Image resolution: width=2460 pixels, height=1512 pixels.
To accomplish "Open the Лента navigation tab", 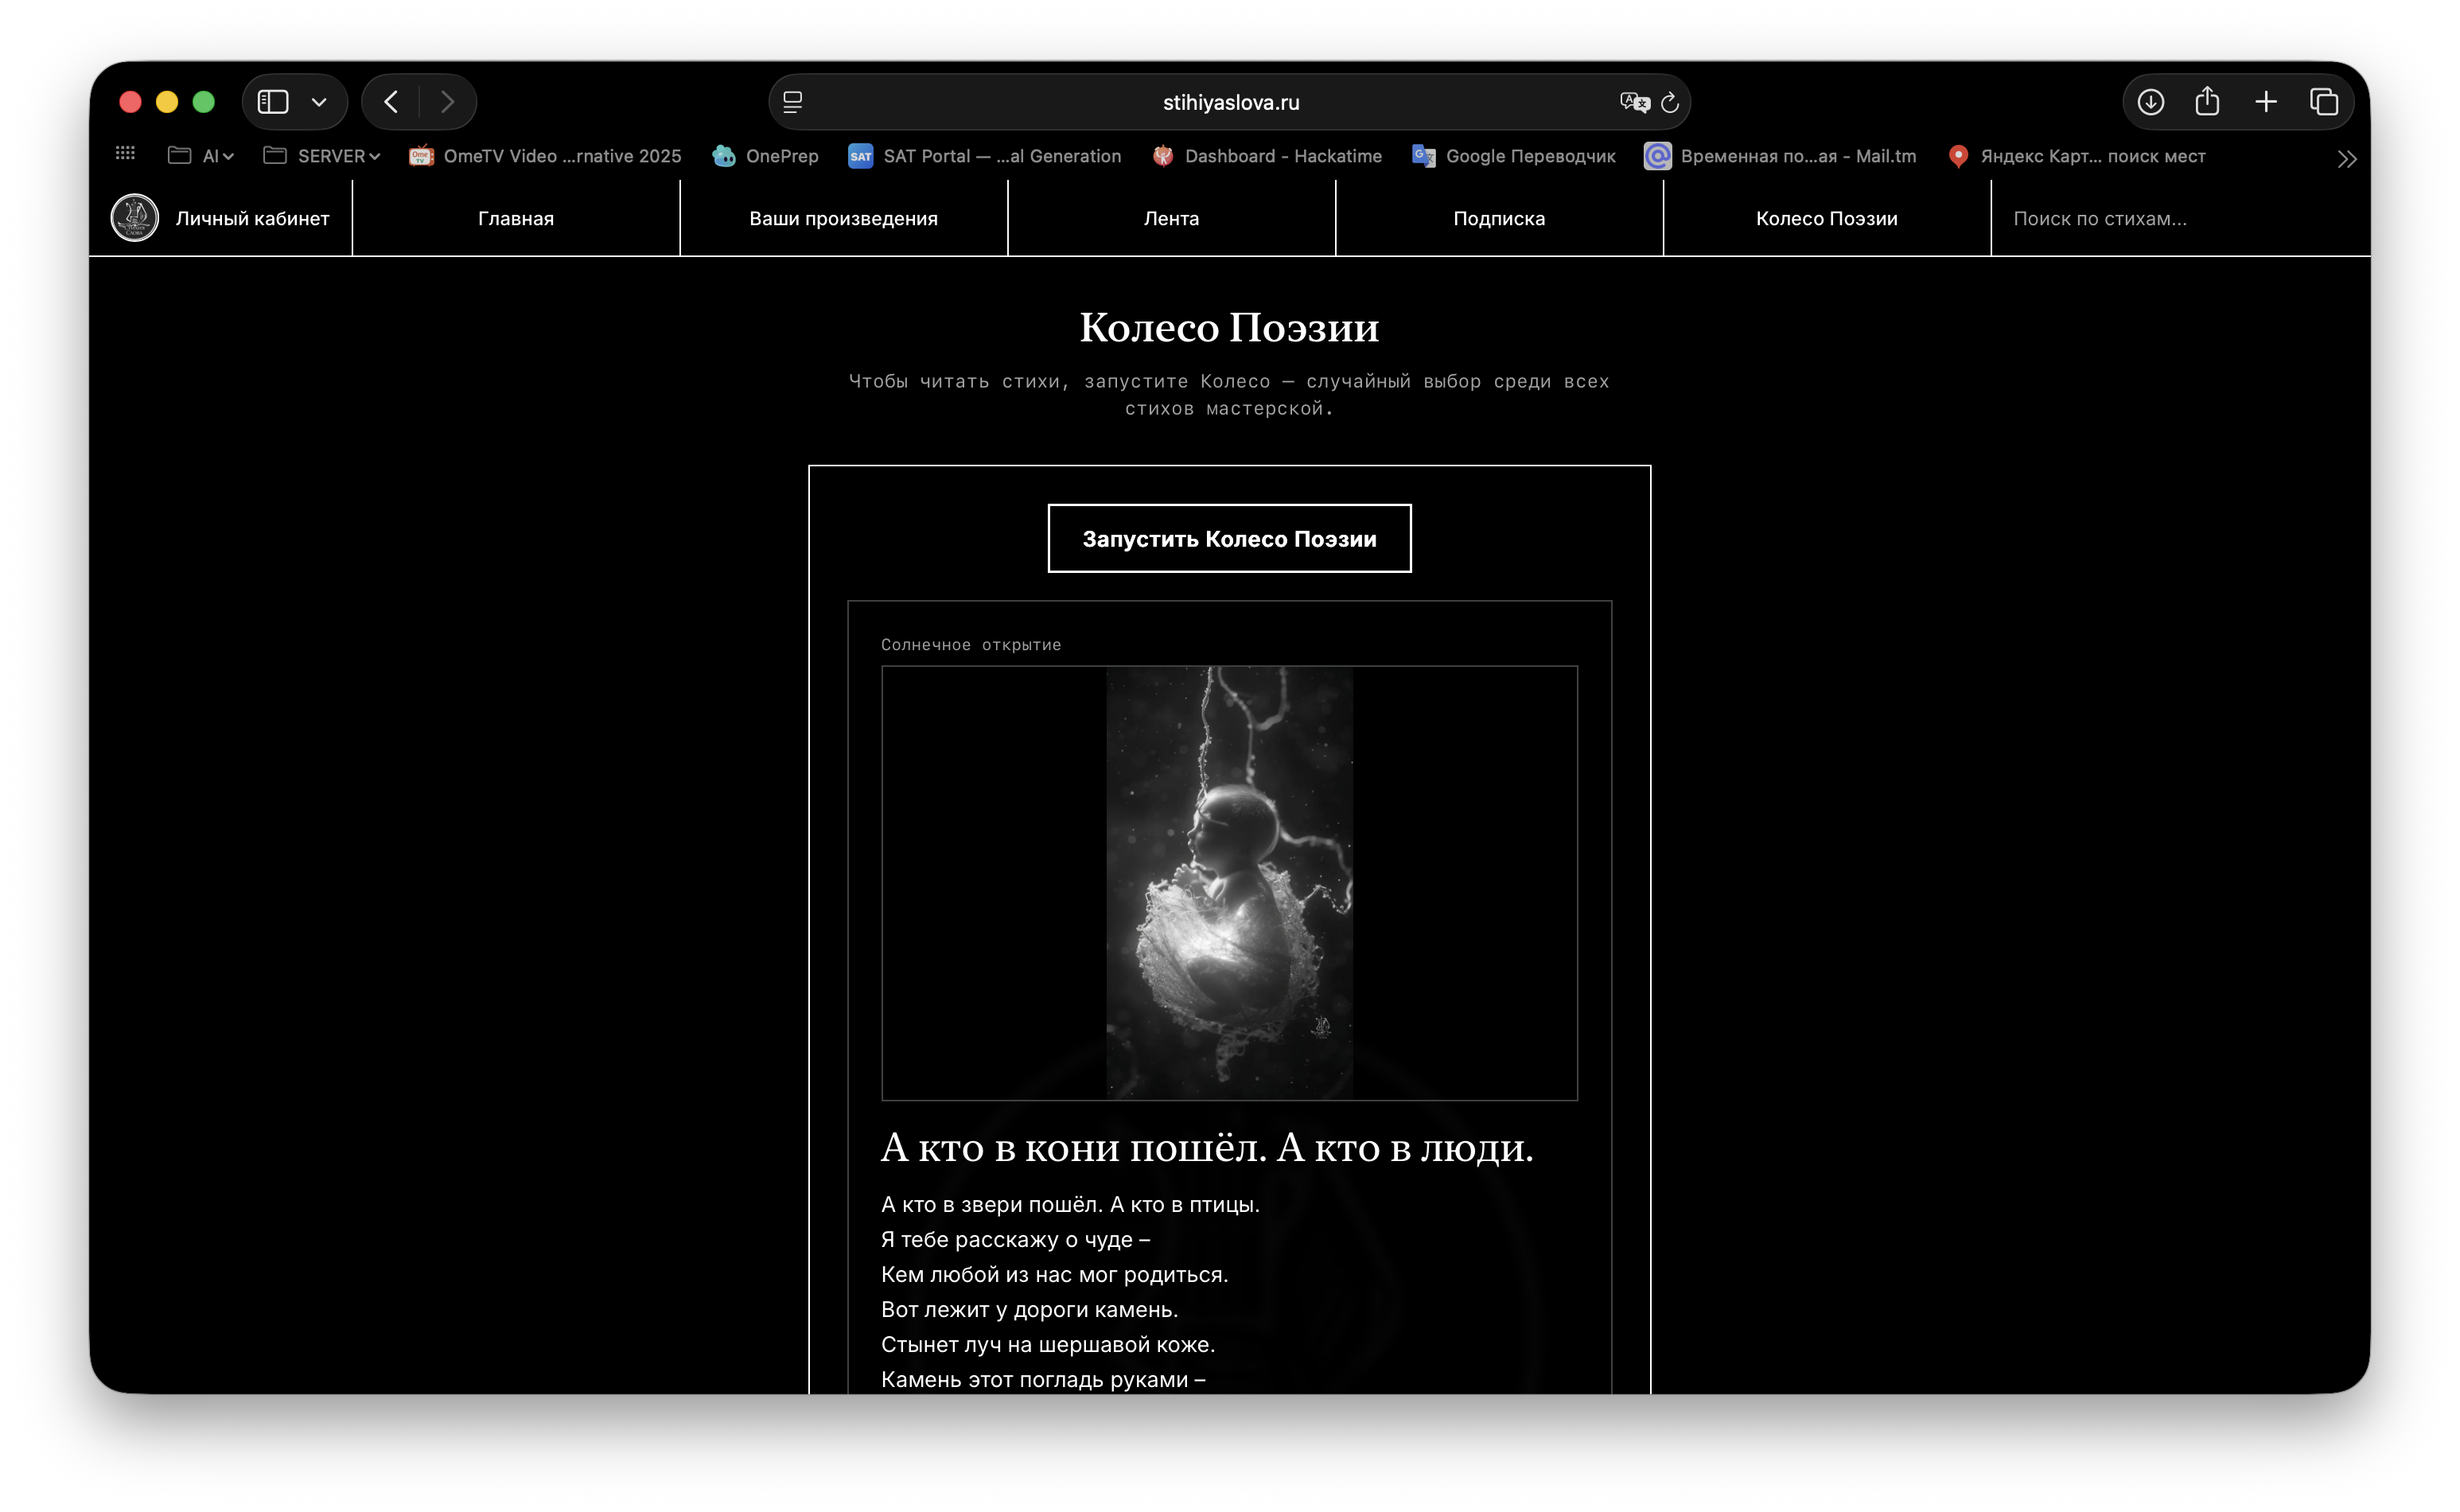I will [1170, 218].
